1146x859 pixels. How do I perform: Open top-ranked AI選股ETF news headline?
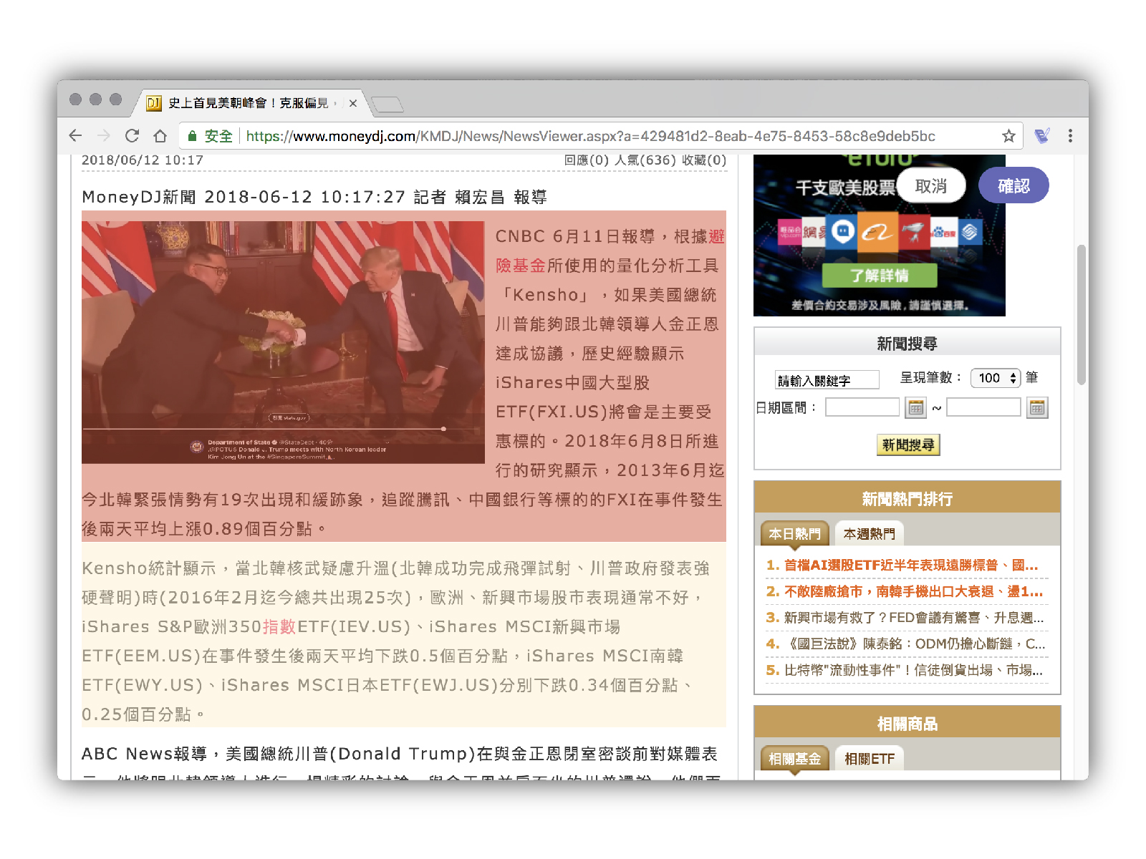coord(910,566)
